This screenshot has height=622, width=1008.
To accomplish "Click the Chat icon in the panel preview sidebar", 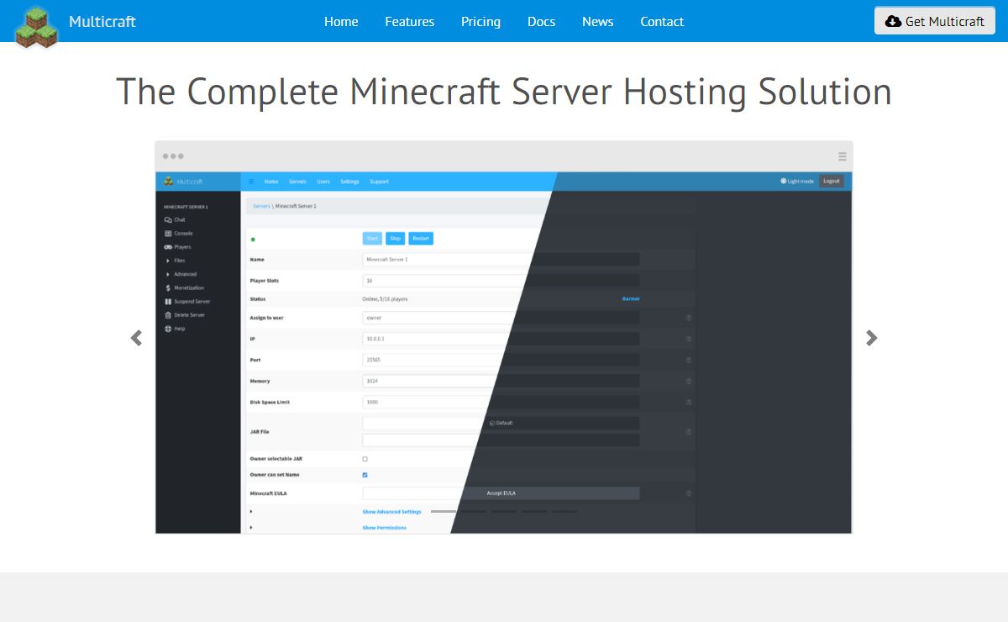I will point(168,220).
